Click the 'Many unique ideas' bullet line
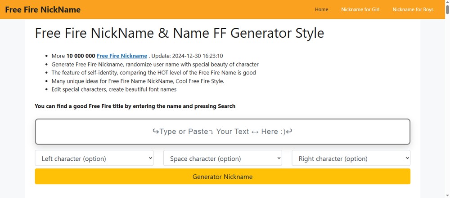 (138, 81)
